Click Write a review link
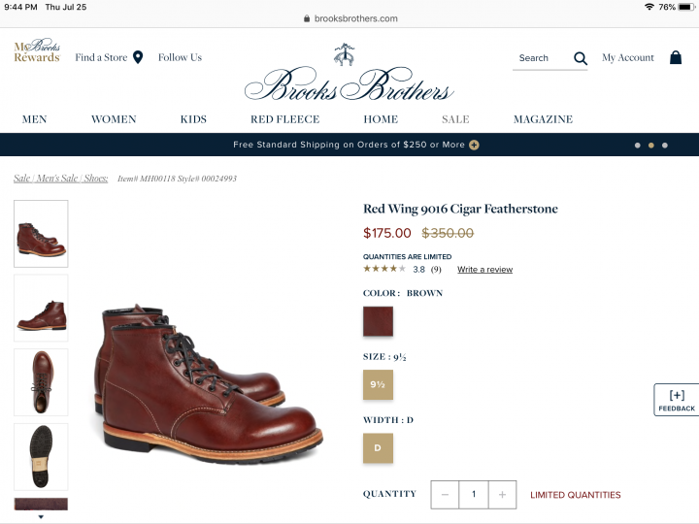Image resolution: width=699 pixels, height=524 pixels. point(484,269)
